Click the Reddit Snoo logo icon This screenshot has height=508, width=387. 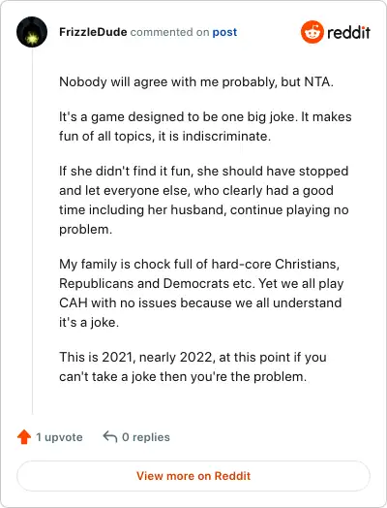coord(312,32)
